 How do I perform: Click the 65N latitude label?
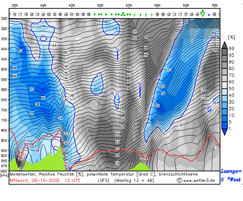click(186, 6)
